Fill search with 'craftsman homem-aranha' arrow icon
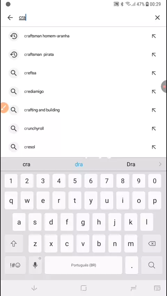This screenshot has width=167, height=296. point(154,36)
